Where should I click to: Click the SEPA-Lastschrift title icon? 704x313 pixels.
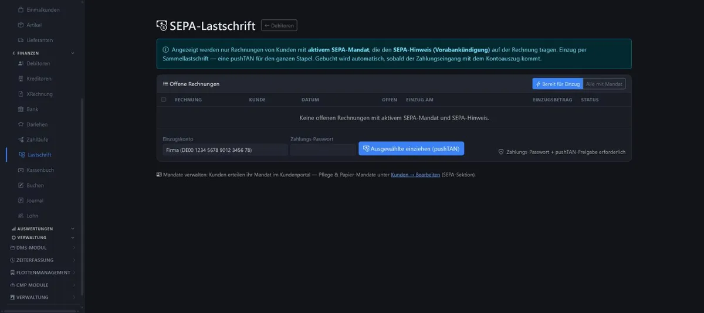click(161, 25)
